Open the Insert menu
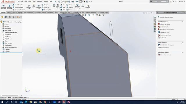The image size is (186, 104). click(30, 1)
